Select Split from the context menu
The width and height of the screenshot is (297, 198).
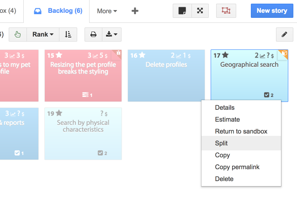coord(221,143)
